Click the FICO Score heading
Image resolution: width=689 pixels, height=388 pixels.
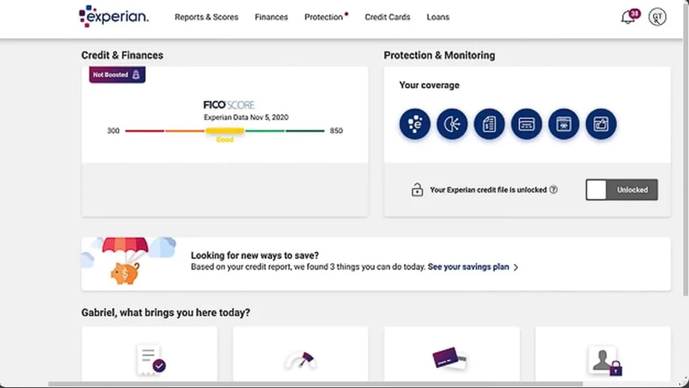229,105
